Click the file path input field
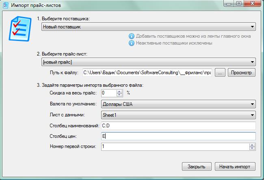The width and height of the screenshot is (264, 180). (x=147, y=73)
